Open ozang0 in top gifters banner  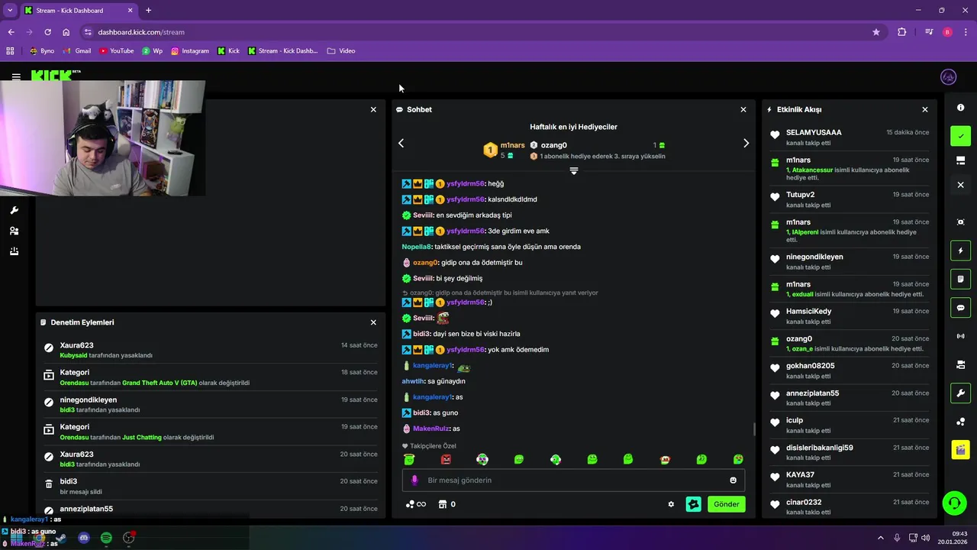pyautogui.click(x=553, y=145)
